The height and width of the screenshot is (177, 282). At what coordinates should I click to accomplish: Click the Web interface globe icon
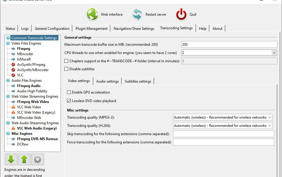click(x=93, y=14)
